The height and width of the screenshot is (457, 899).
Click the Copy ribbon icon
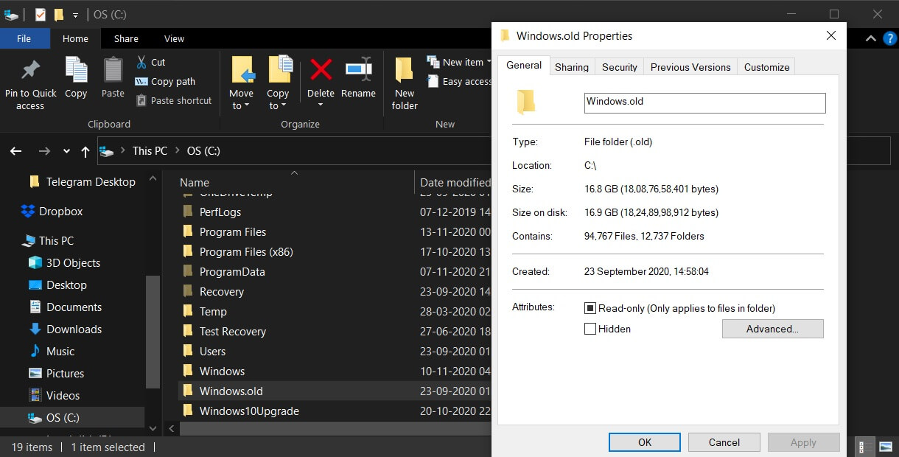(76, 69)
